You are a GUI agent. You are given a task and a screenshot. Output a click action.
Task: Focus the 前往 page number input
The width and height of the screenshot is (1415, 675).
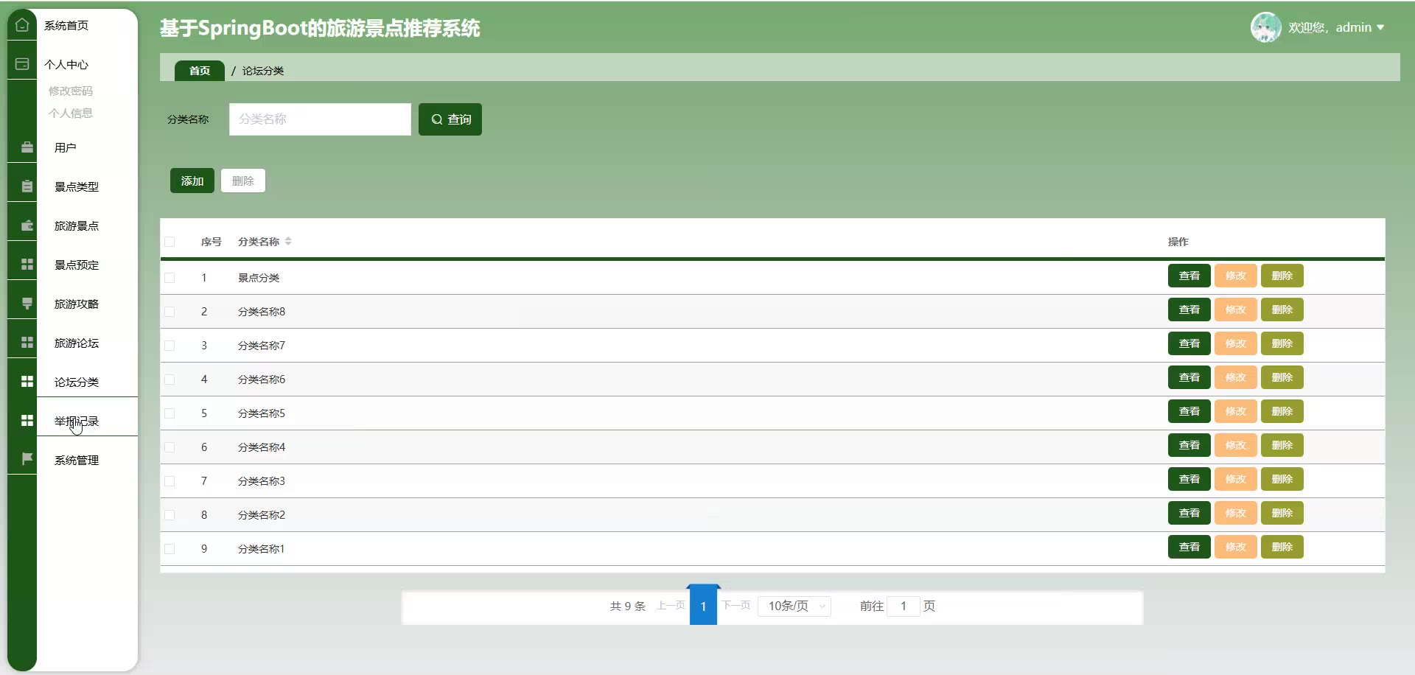coord(904,606)
